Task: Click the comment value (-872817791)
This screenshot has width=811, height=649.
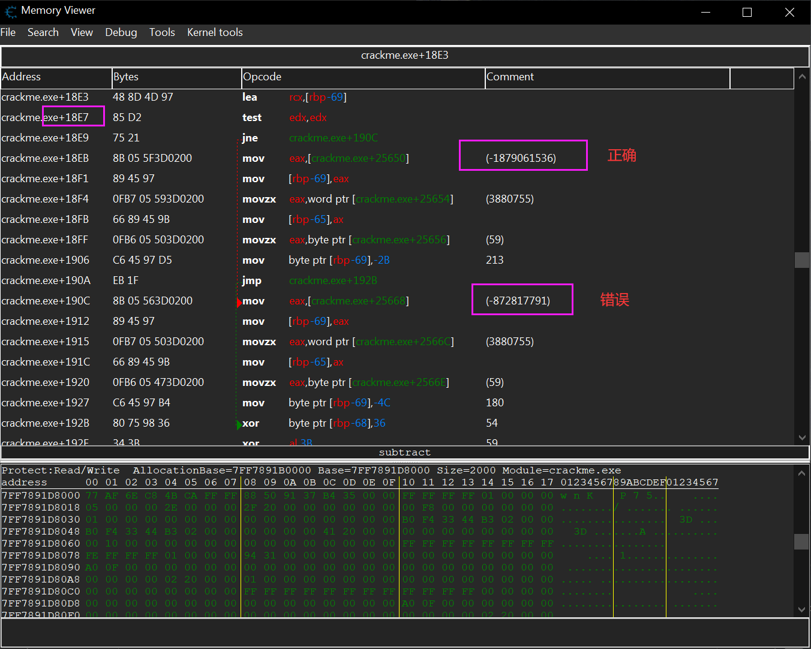Action: [x=518, y=301]
